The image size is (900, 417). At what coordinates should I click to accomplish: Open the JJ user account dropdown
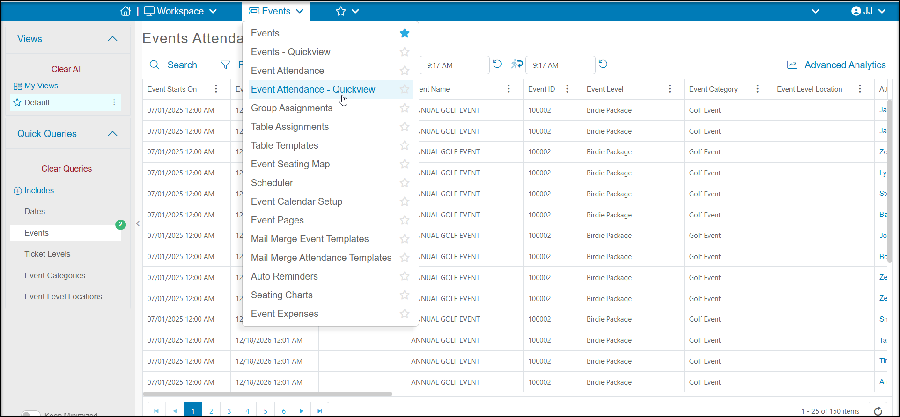869,11
